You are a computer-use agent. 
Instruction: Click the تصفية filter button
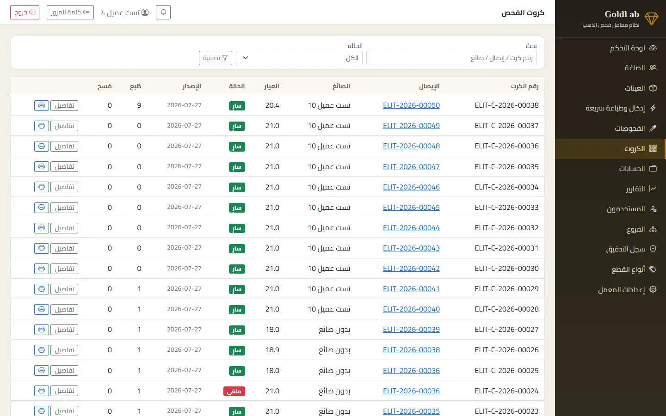[216, 58]
